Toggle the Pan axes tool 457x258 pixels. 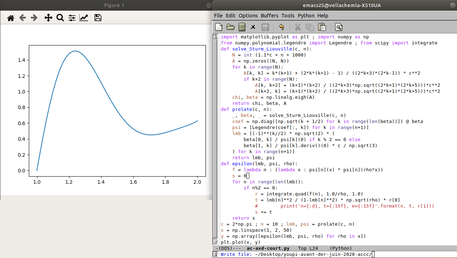click(x=48, y=18)
